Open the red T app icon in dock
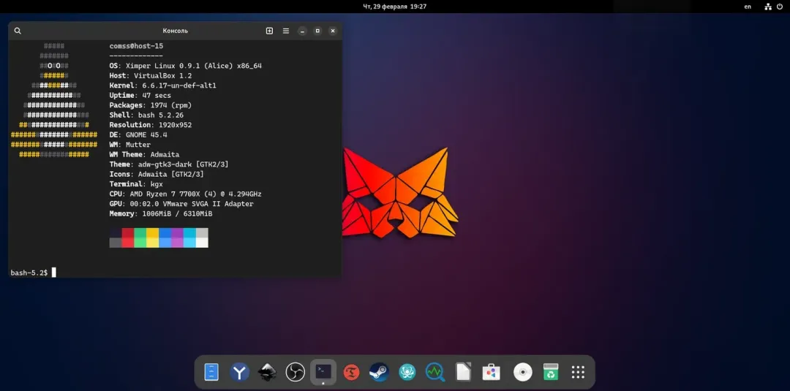 point(351,373)
